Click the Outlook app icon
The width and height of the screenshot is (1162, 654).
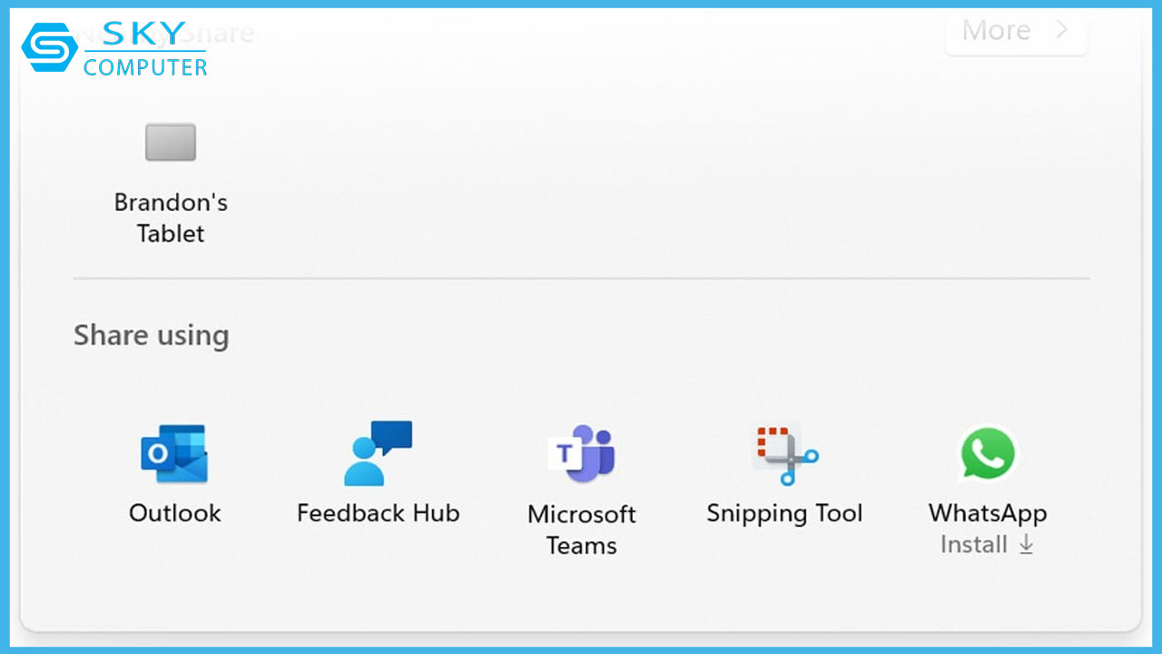[x=174, y=453]
